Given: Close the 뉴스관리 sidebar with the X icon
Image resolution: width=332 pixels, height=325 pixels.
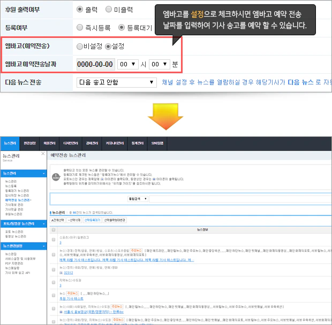Looking at the screenshot, I should [x=43, y=153].
